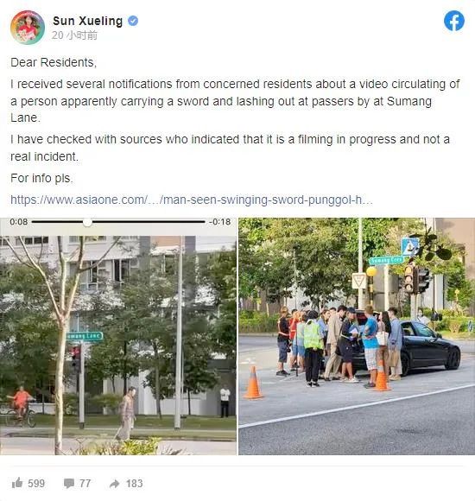475x501 pixels.
Task: Open Sun Xueling's profile picture
Action: tap(27, 27)
